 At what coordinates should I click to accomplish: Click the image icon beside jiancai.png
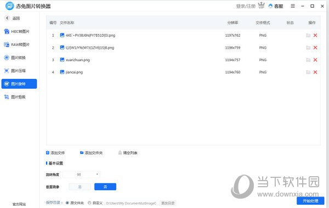click(x=62, y=72)
